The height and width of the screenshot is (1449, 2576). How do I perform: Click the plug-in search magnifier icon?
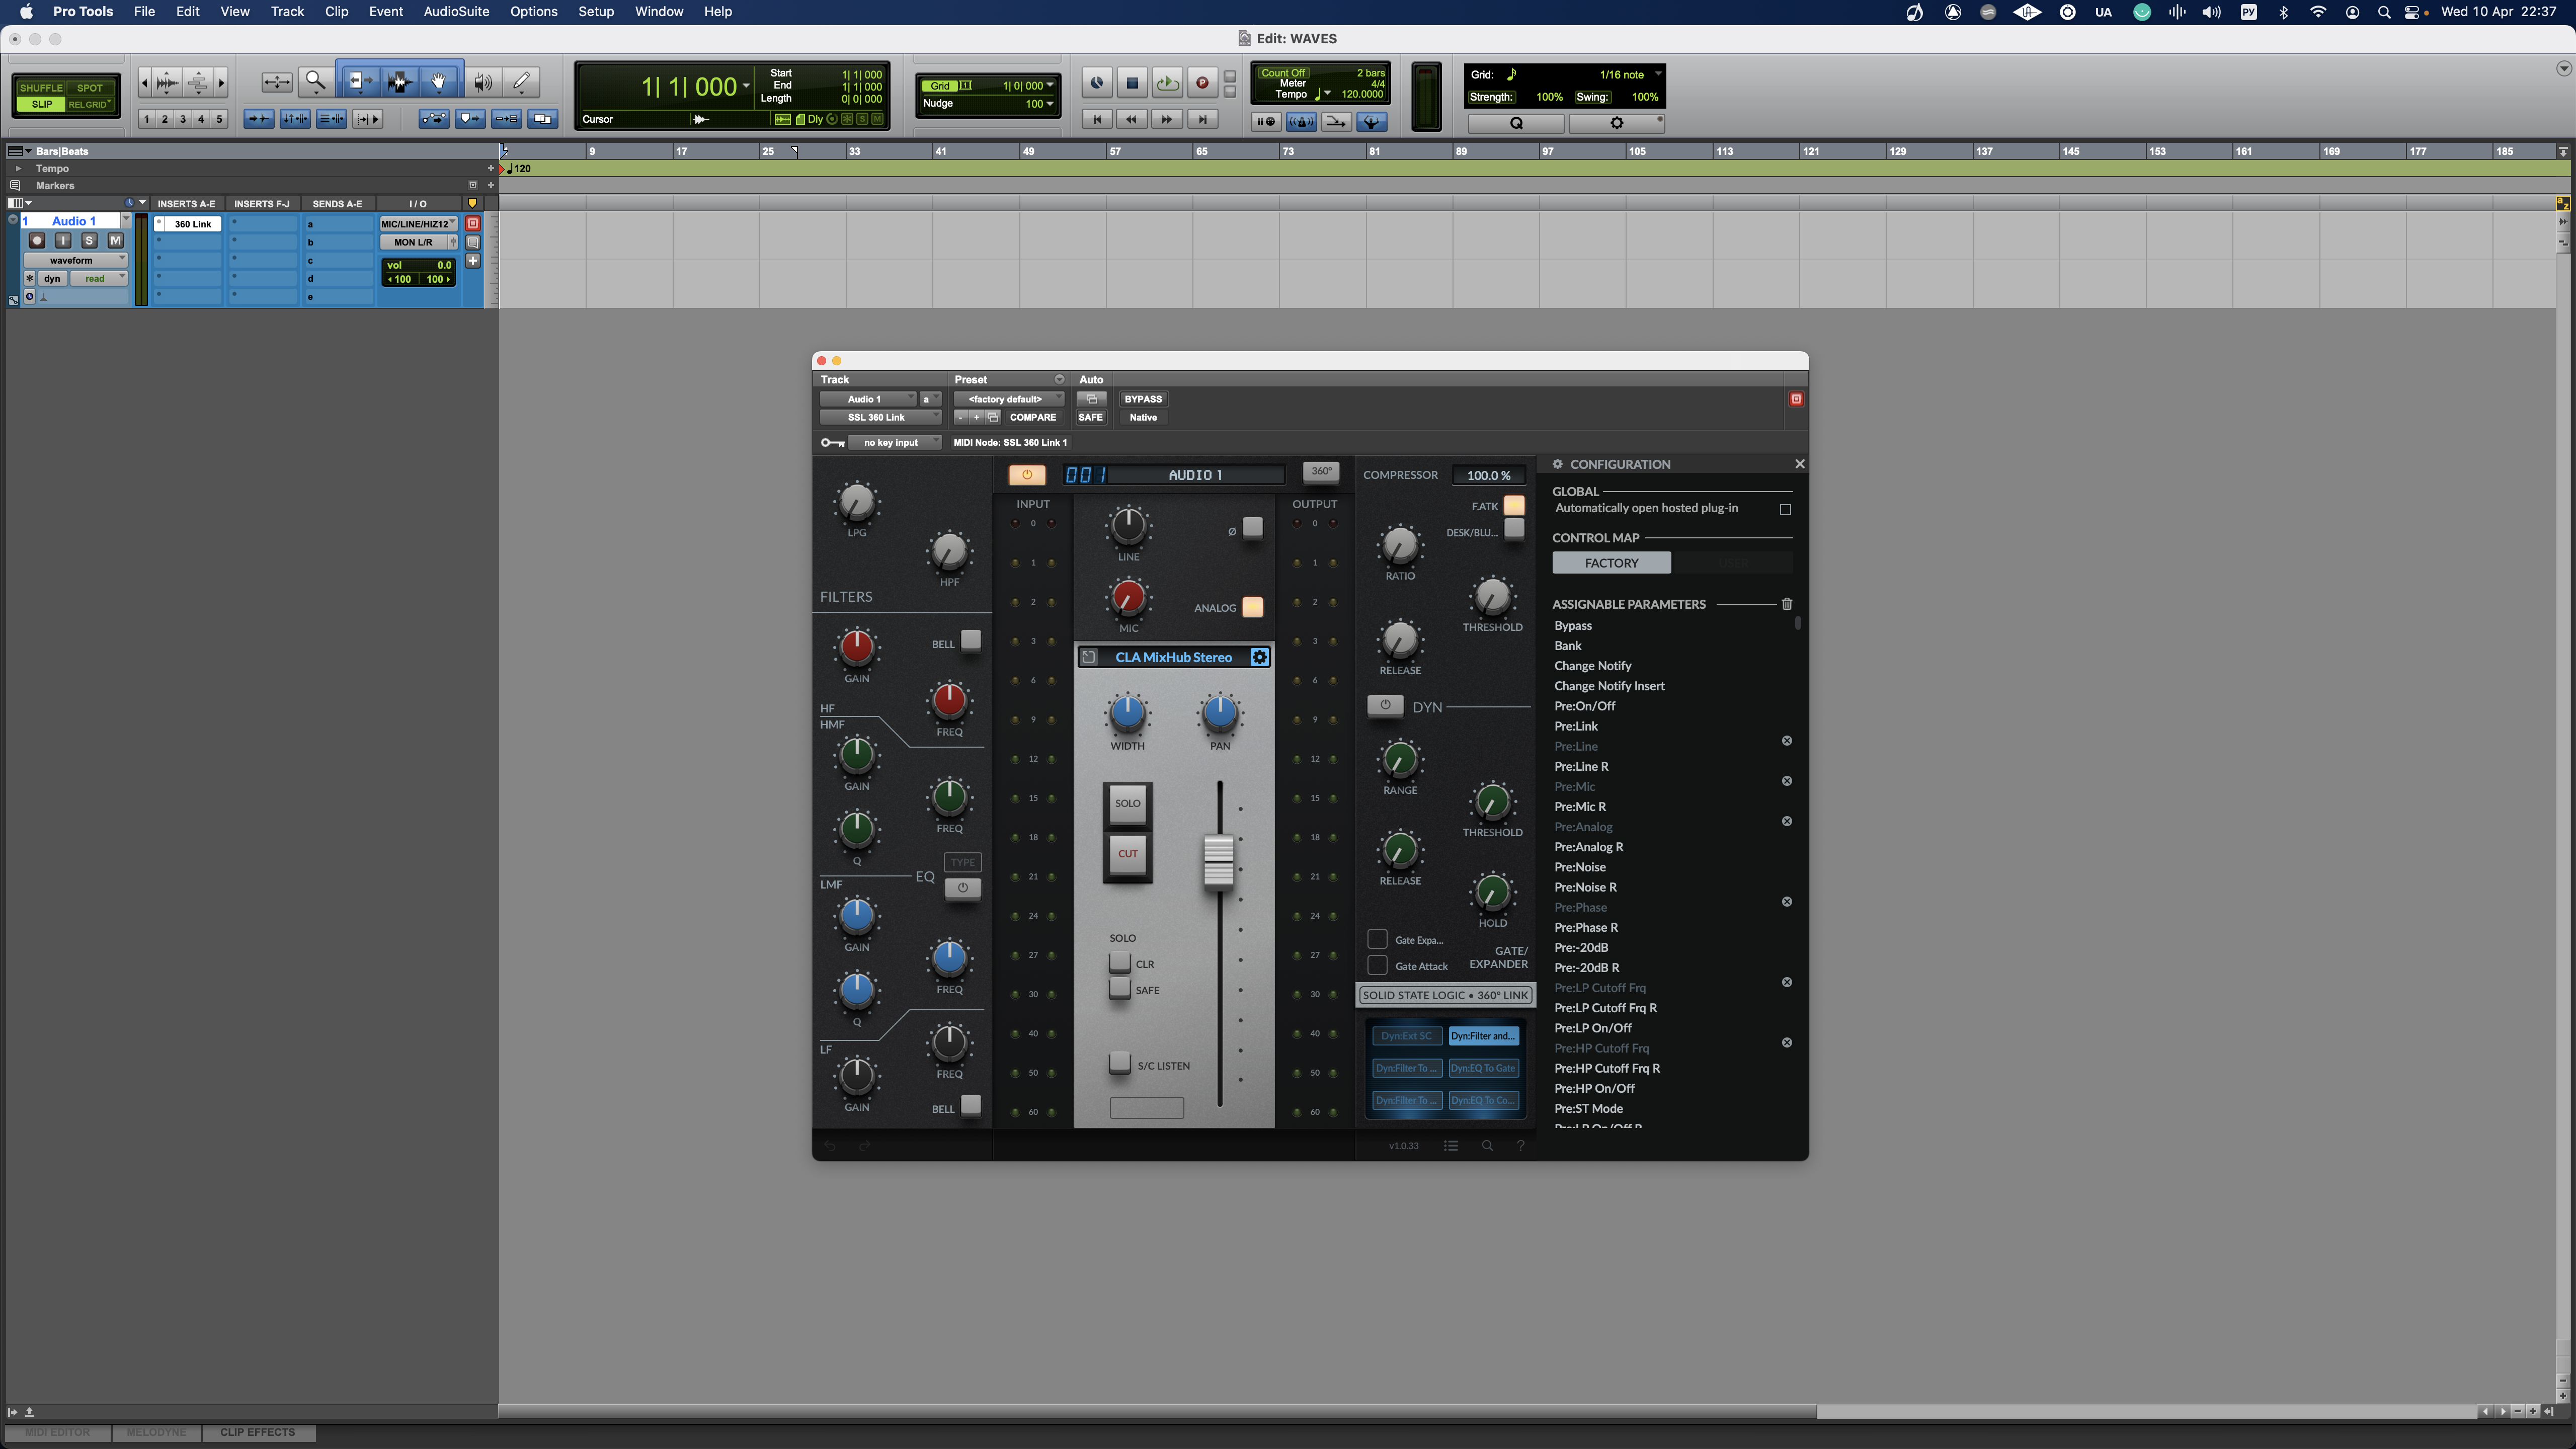(1487, 1146)
